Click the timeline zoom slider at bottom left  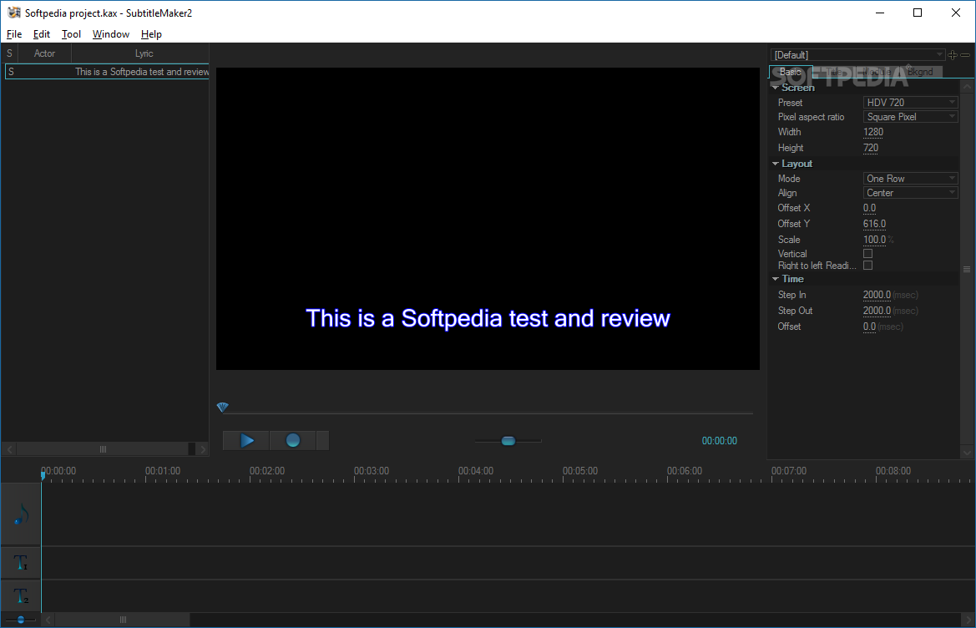21,620
